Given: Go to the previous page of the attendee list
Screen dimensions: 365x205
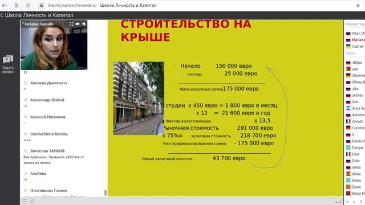Looking at the screenshot, I should 354,202.
